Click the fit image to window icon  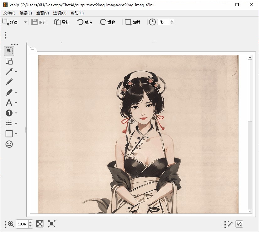coord(40,224)
